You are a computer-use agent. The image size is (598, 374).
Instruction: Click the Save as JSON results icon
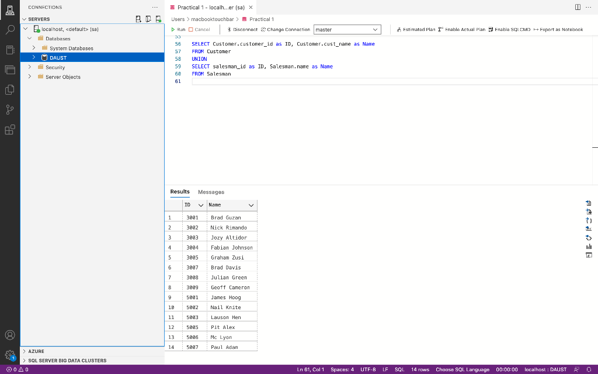(x=589, y=220)
